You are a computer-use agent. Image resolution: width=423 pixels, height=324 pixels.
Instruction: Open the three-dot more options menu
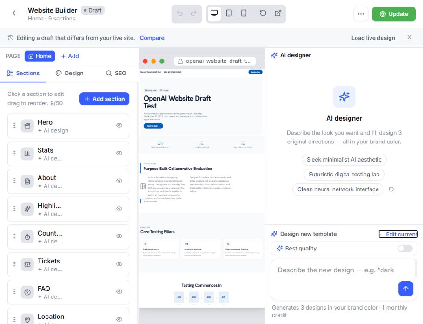tap(361, 14)
